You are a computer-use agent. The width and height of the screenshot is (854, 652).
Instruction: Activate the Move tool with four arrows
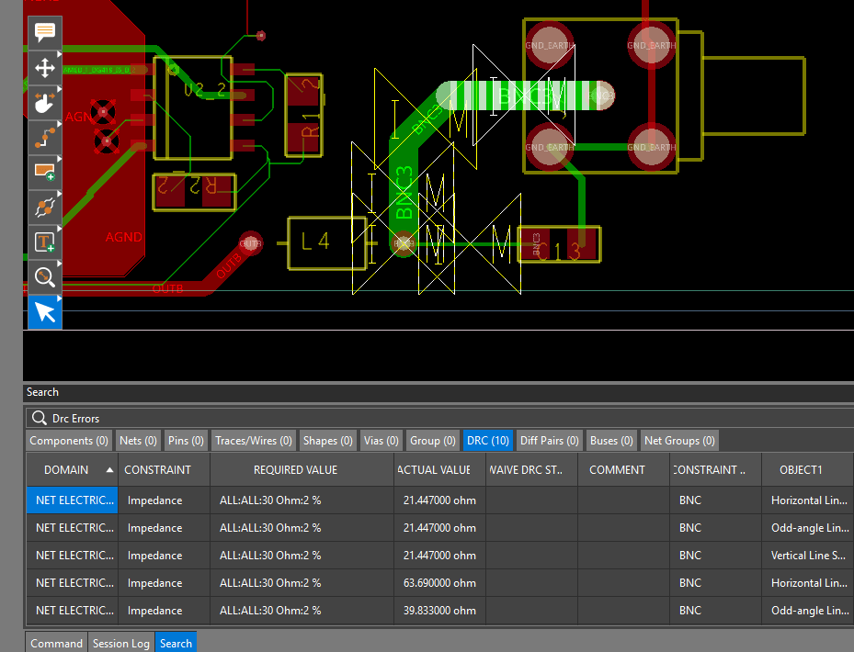[x=44, y=67]
